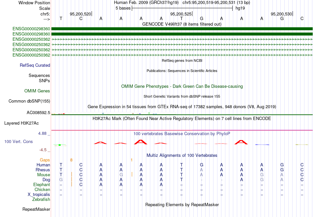313x217 pixels.
Task: Open RefSeq genes from NCBI title
Action: tap(182, 60)
